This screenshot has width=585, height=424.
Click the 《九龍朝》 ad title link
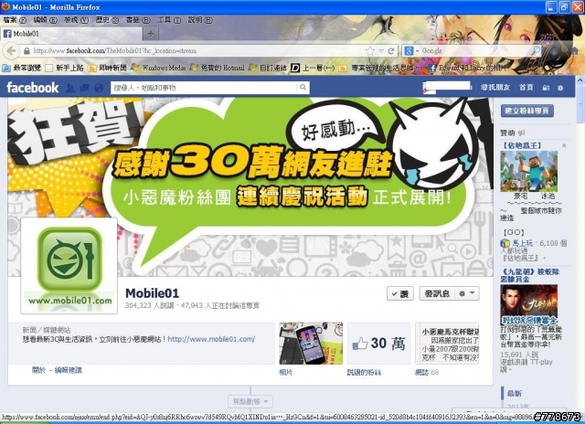(529, 275)
